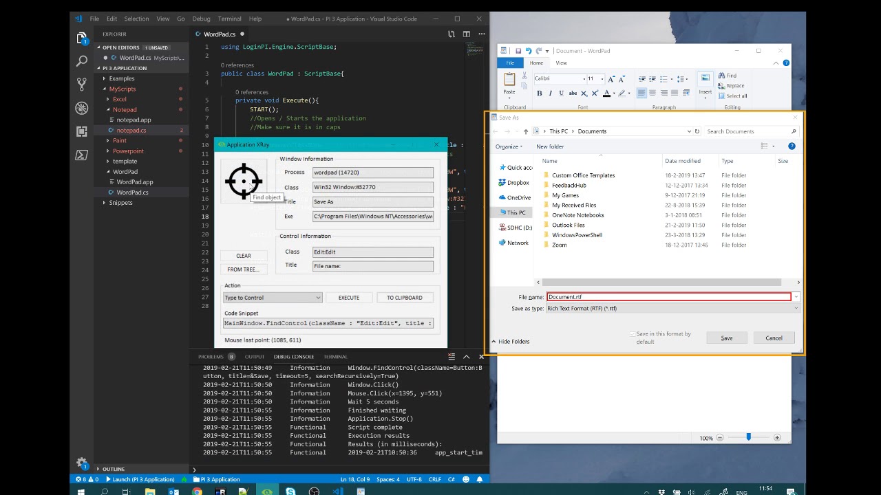Screen dimensions: 881x495
Task: Click the Split Editor icon in VS Code
Action: (466, 34)
